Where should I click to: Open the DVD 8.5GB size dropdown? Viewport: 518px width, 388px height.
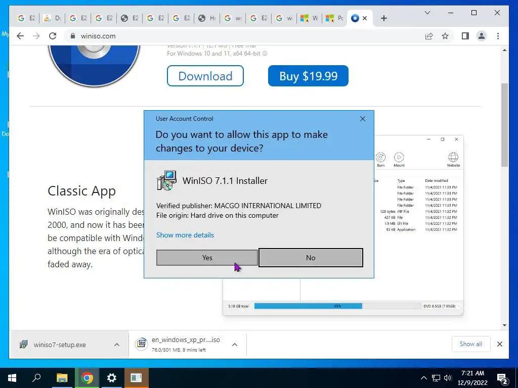pyautogui.click(x=442, y=306)
